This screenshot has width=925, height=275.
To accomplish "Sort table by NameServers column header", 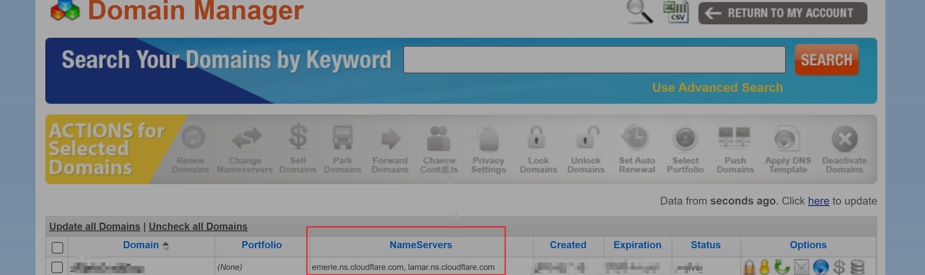I will pyautogui.click(x=420, y=245).
